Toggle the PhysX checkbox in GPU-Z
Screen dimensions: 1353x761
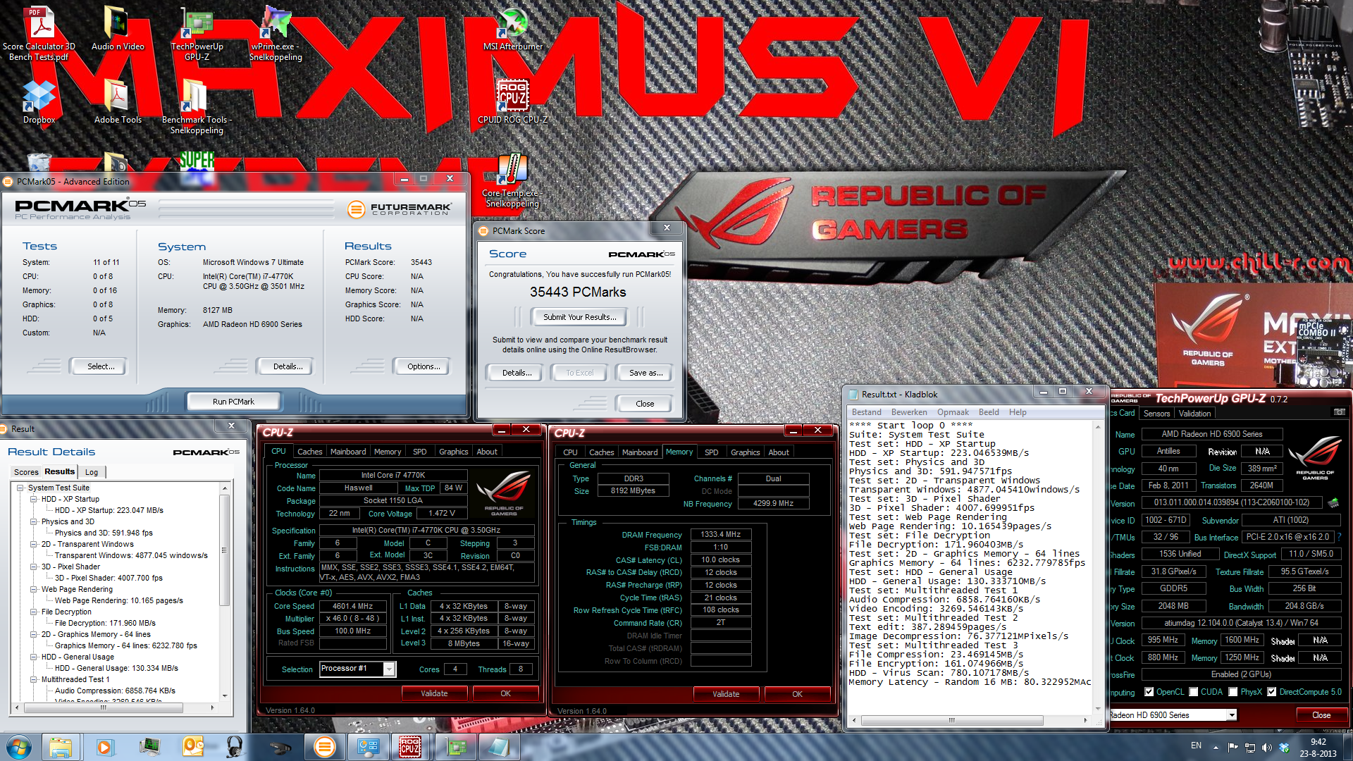[1233, 692]
